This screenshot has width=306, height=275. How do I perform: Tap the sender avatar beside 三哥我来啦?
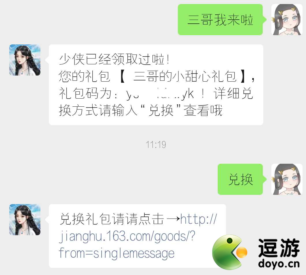coord(287,20)
